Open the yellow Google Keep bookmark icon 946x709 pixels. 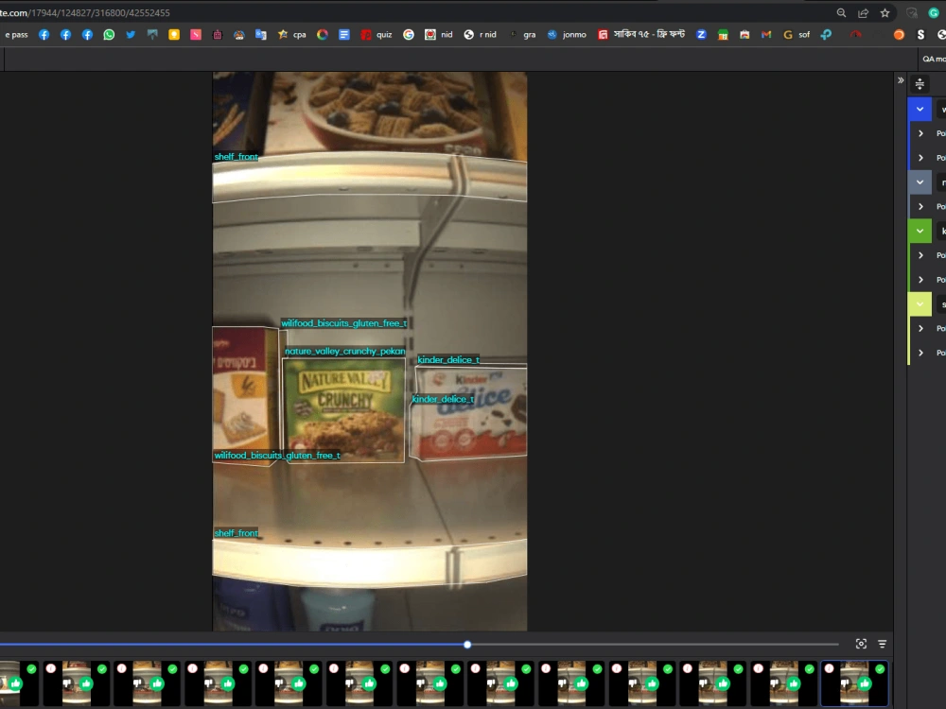(174, 34)
